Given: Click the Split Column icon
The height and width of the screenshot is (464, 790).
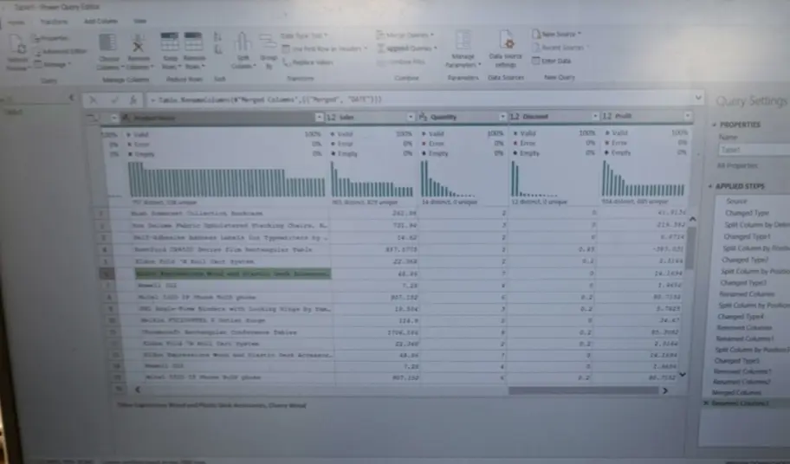Looking at the screenshot, I should click(x=243, y=42).
